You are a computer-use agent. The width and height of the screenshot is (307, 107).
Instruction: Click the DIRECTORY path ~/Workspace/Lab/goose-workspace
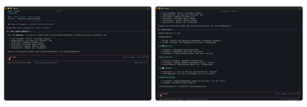click(x=28, y=19)
